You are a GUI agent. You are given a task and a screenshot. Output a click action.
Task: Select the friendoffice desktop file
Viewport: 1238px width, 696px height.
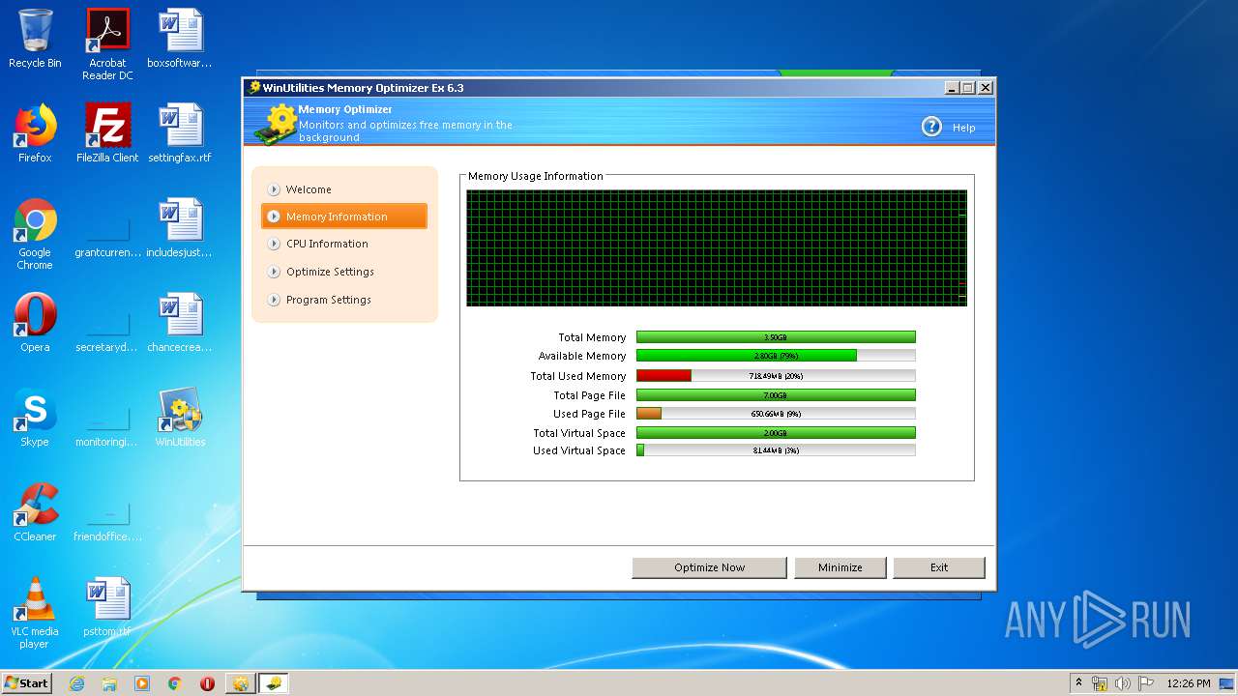point(107,512)
